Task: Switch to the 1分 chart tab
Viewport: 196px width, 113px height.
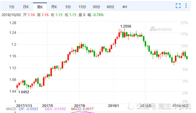Action: pos(12,7)
